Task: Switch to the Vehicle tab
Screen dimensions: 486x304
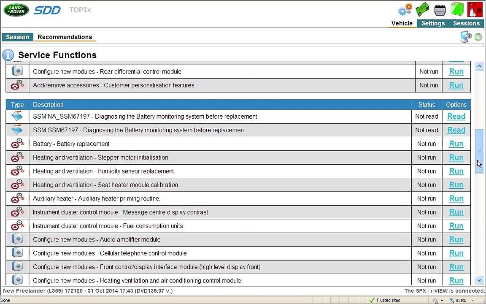Action: pos(402,23)
